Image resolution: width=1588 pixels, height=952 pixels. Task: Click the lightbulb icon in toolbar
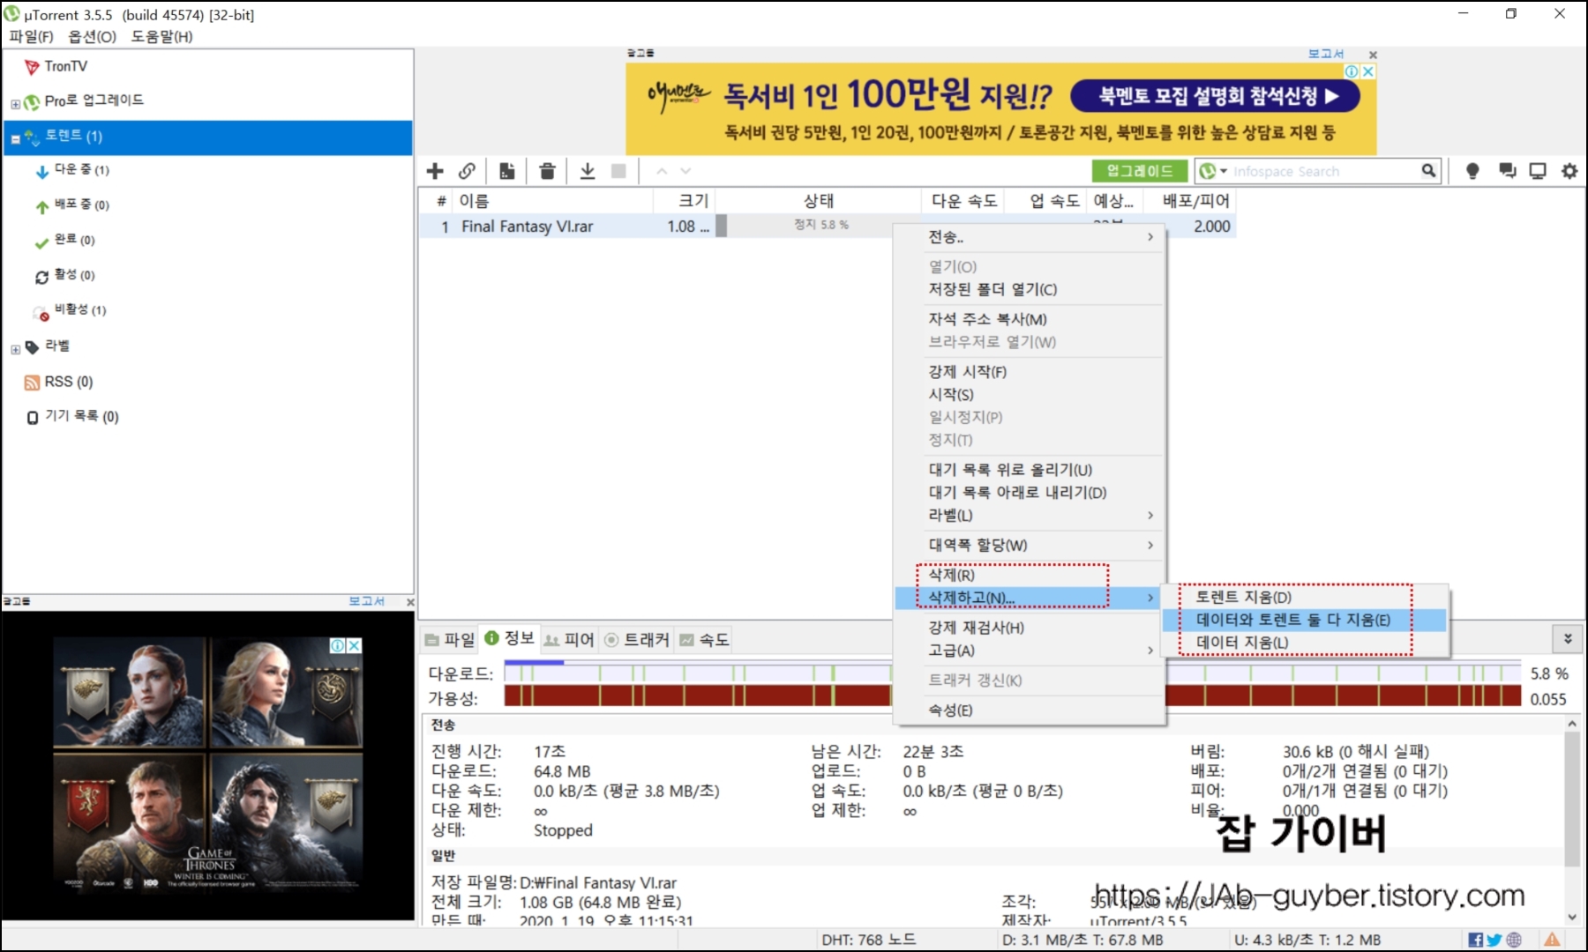(1472, 171)
